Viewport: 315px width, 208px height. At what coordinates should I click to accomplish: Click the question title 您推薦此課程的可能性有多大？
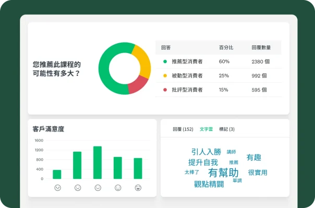tap(57, 69)
